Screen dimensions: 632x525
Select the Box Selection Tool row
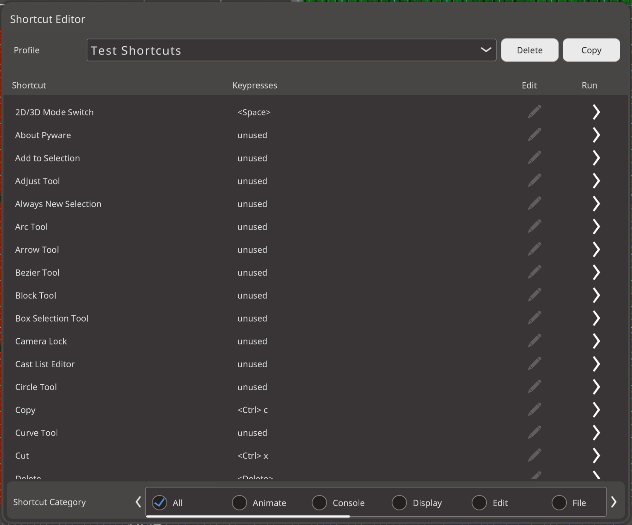pos(52,318)
